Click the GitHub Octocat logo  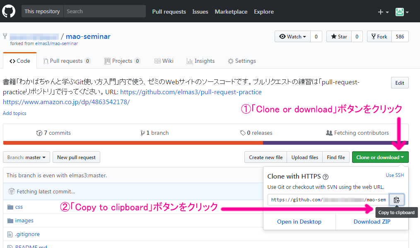tap(9, 12)
